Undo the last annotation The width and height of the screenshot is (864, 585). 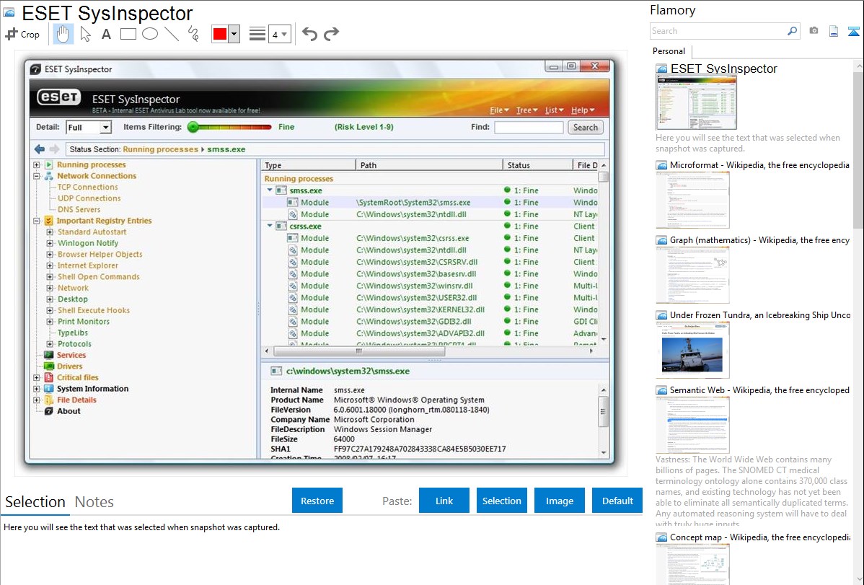(309, 34)
